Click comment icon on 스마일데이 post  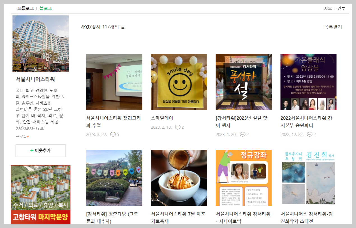[x=178, y=127]
